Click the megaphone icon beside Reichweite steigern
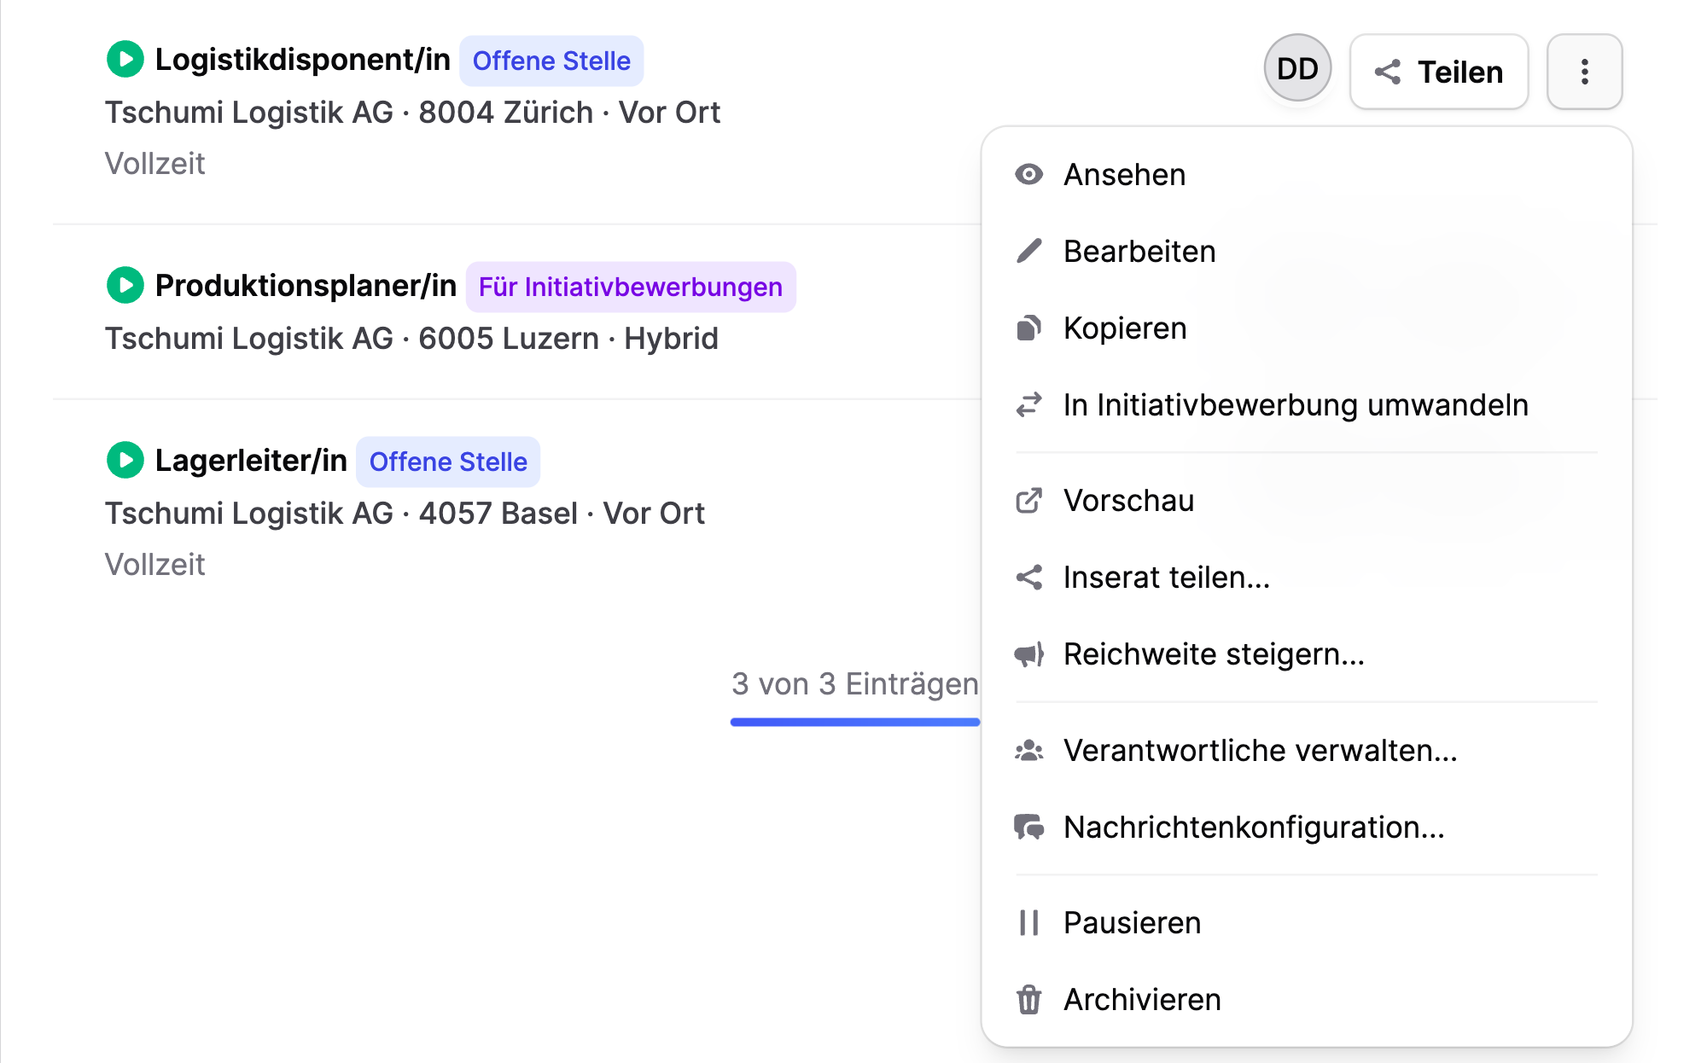This screenshot has width=1707, height=1063. click(1029, 653)
